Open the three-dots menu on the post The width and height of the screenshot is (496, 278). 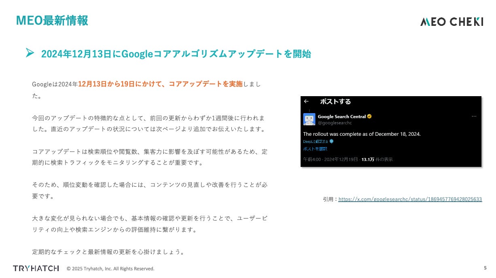click(x=474, y=116)
